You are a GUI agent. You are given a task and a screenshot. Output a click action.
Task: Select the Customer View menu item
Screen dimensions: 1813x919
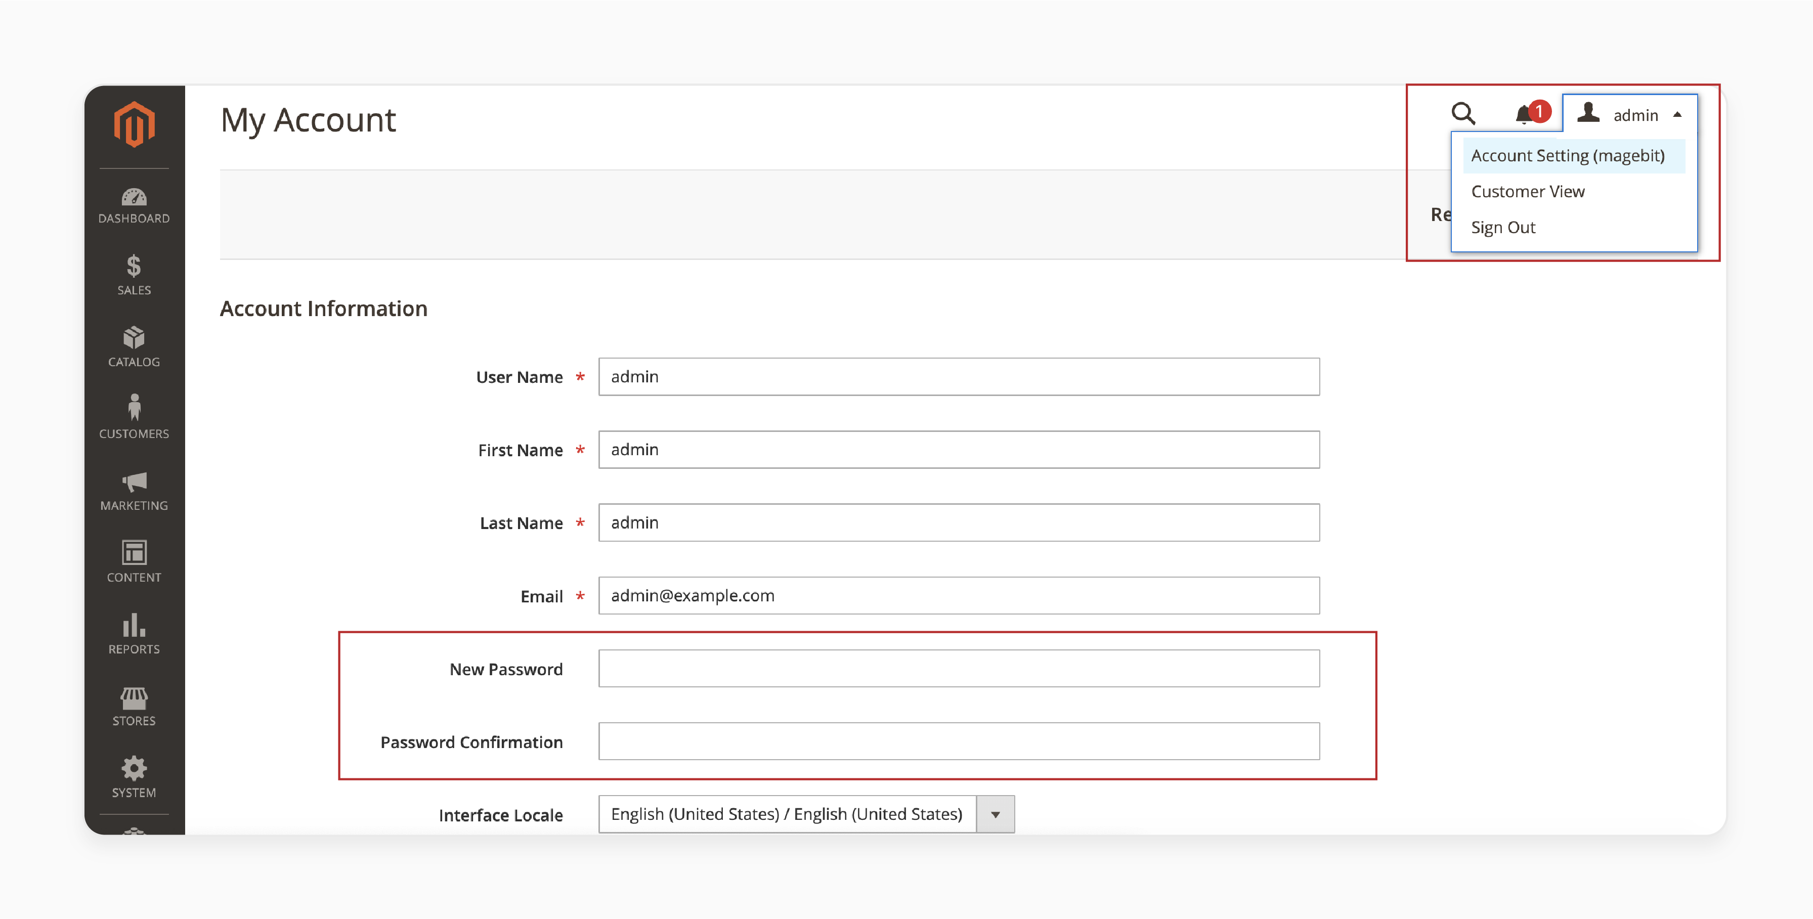(x=1527, y=191)
